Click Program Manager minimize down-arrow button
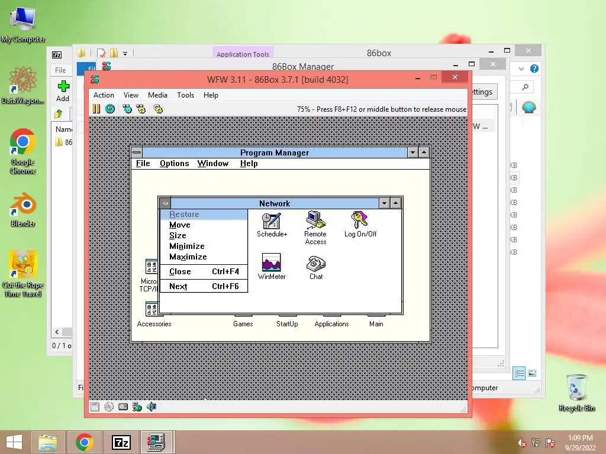Viewport: 606px width, 454px height. 412,152
